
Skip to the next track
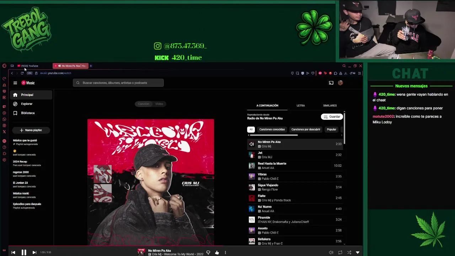[34, 252]
